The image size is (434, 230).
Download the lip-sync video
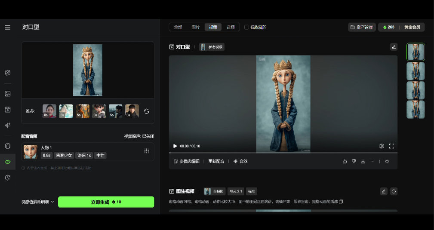[x=363, y=162]
